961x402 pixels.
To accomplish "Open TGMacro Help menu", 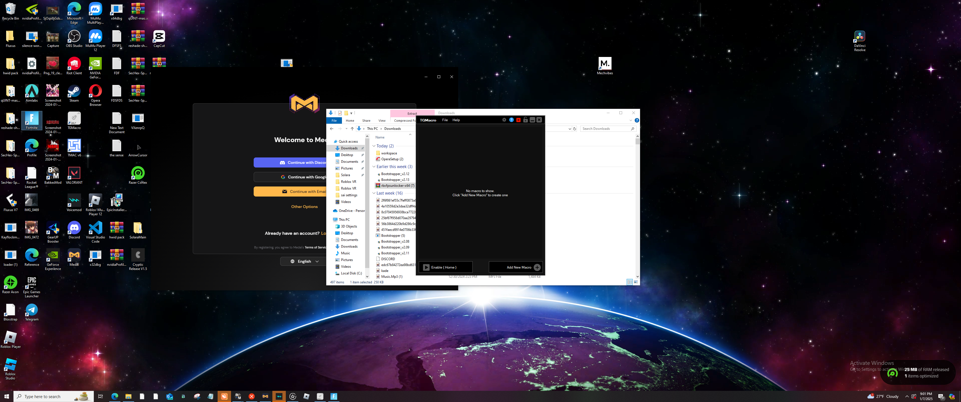I will coord(456,120).
